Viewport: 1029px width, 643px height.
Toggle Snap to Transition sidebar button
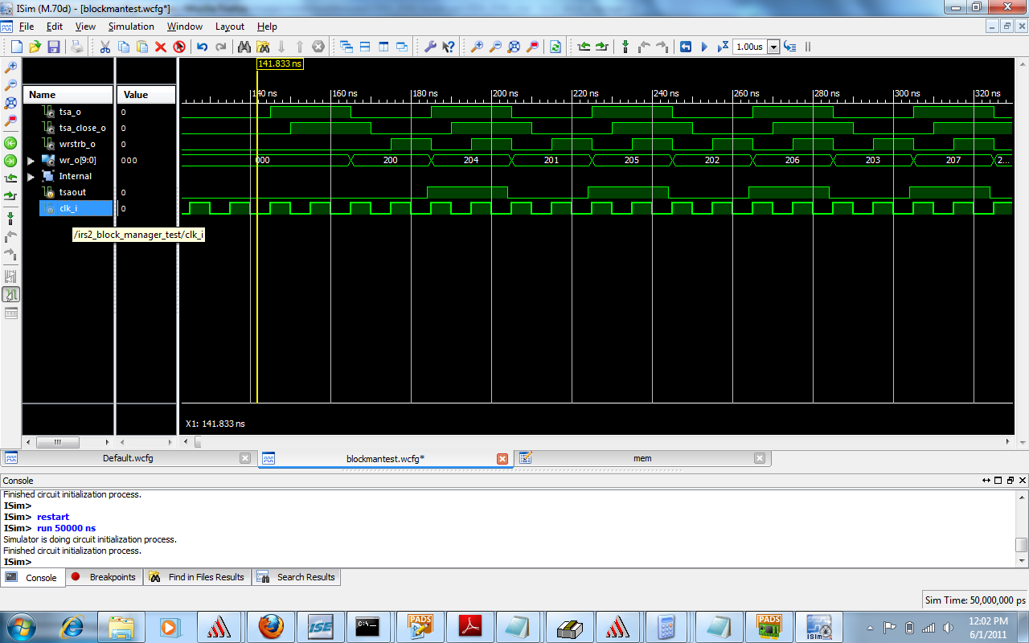(10, 295)
